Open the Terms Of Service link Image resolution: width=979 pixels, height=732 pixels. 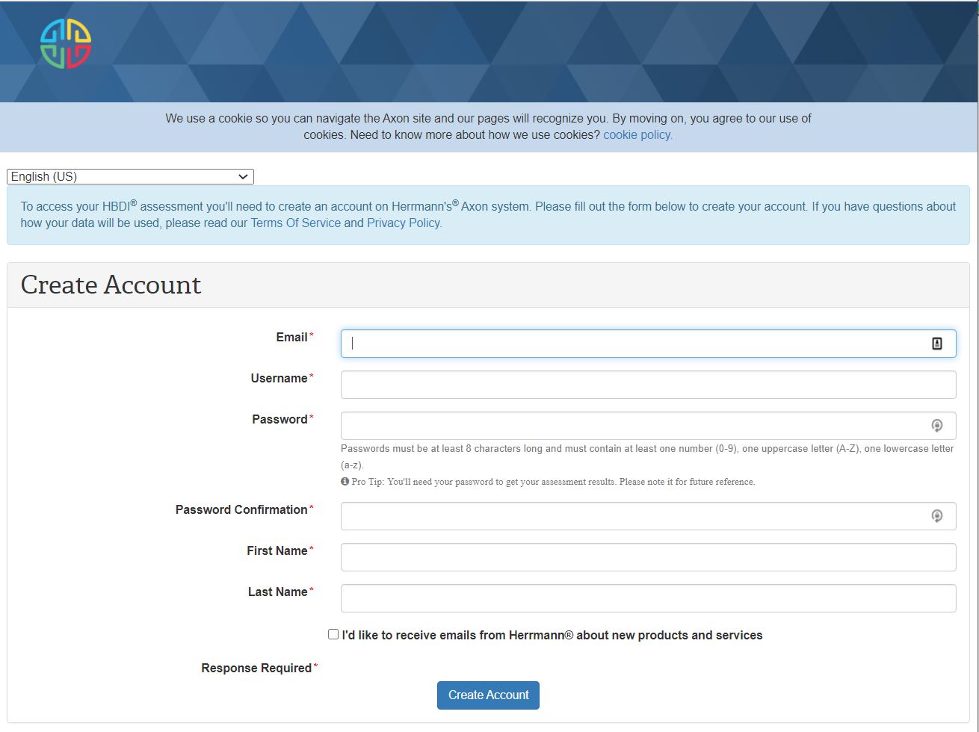point(295,223)
